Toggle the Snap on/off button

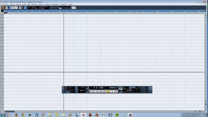pyautogui.click(x=25, y=8)
